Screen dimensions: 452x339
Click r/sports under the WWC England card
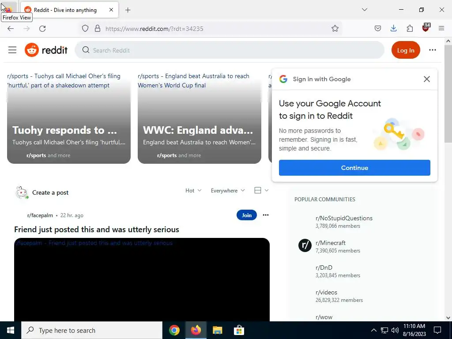[x=166, y=155]
